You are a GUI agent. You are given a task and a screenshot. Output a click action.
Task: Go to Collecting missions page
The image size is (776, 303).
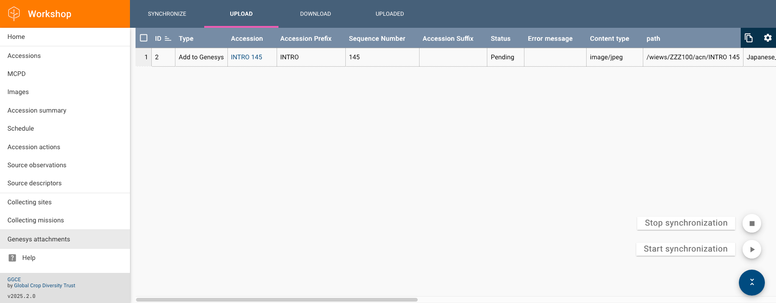[x=36, y=220]
